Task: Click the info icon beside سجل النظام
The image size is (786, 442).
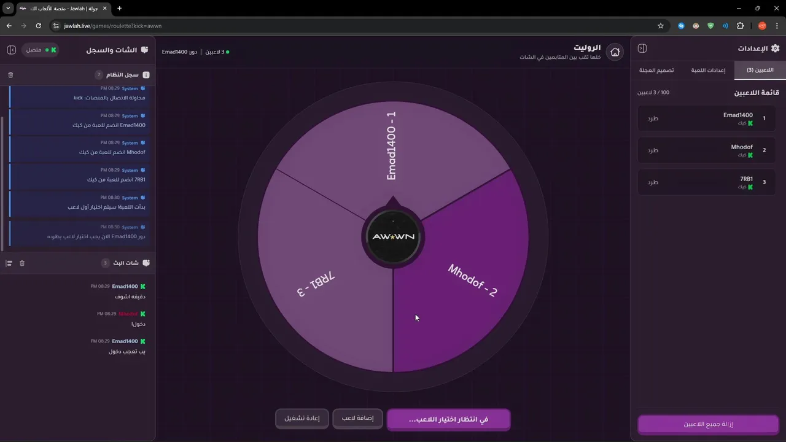Action: [x=146, y=75]
